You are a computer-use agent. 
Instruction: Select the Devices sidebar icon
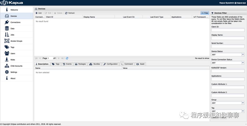[7, 16]
